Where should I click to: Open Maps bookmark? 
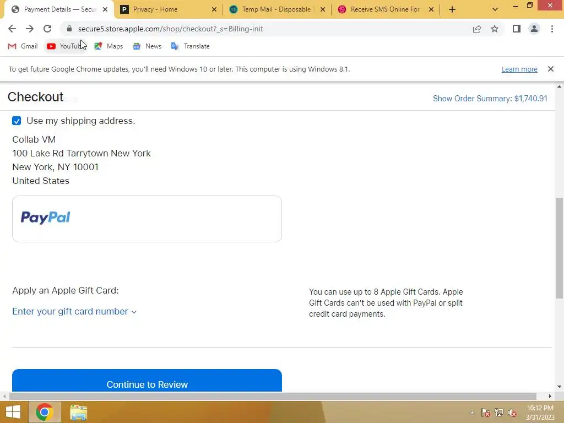click(109, 46)
